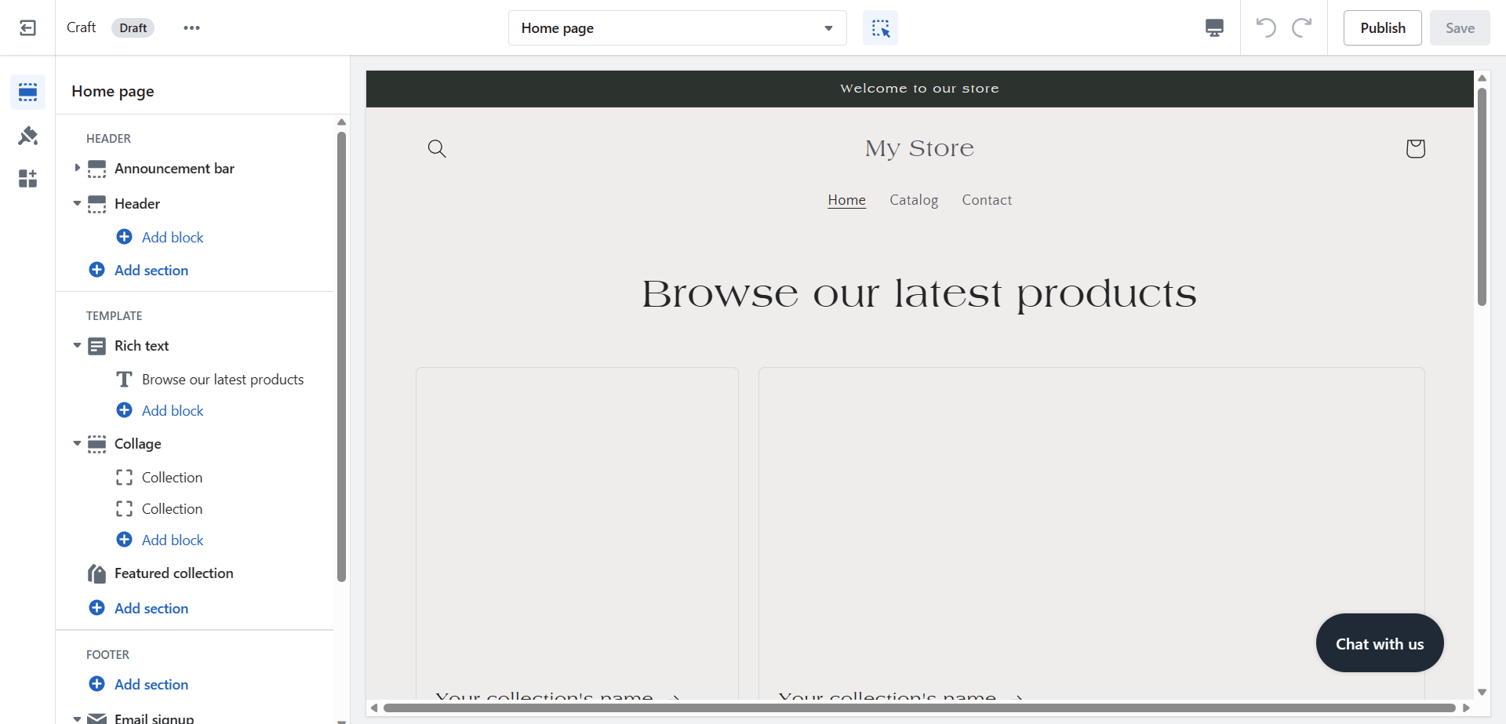Click the sidebar panel scrollbar thumb
This screenshot has width=1506, height=724.
tap(341, 357)
